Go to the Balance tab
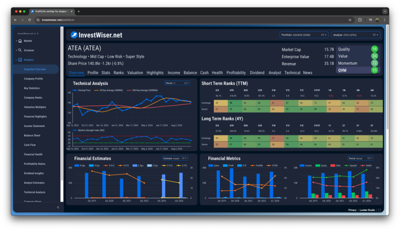Image resolution: width=400 pixels, height=230 pixels. click(x=190, y=73)
